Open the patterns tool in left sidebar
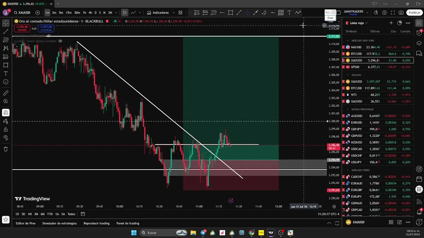Image resolution: width=424 pixels, height=238 pixels. pos(6,48)
